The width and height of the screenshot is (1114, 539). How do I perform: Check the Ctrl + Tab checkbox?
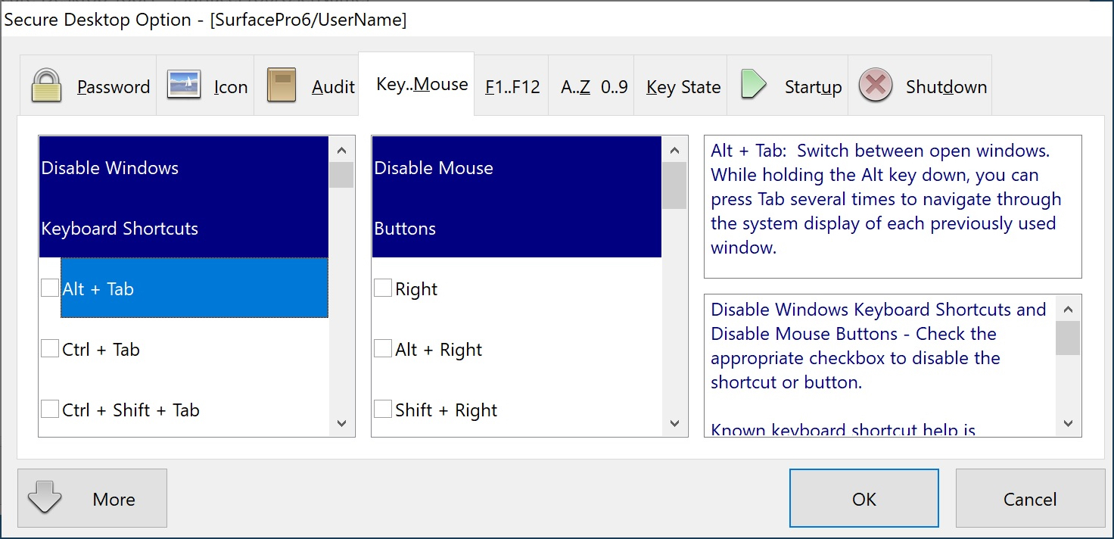pos(50,348)
